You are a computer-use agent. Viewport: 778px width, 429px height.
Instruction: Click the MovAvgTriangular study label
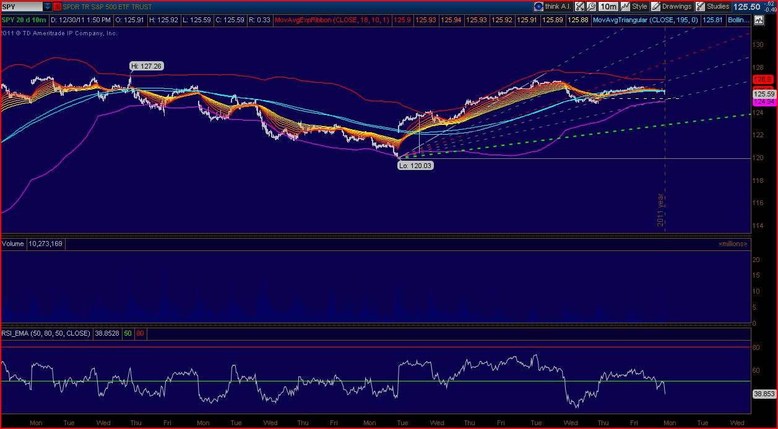click(646, 20)
